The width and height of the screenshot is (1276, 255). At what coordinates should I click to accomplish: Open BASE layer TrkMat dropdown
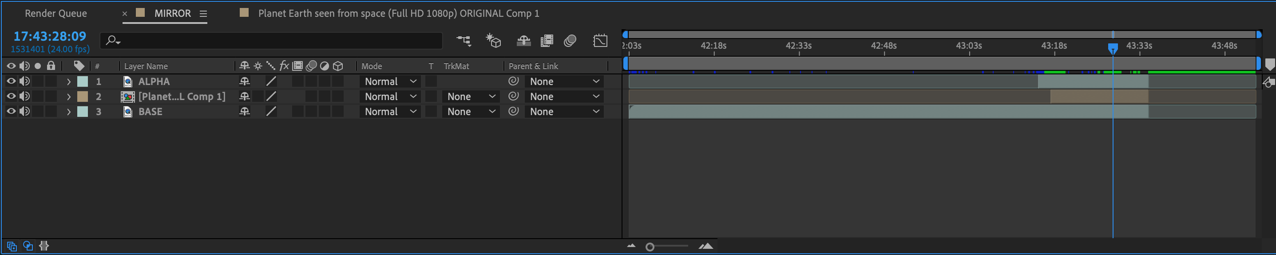[x=471, y=111]
